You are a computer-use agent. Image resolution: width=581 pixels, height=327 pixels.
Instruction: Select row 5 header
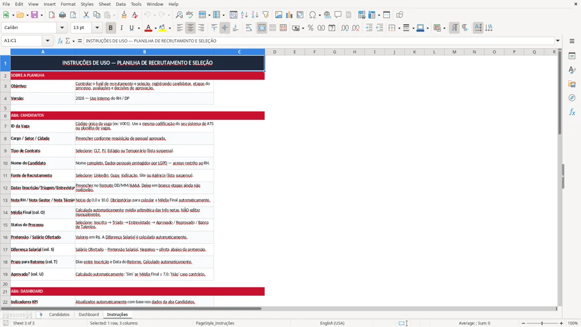(5, 108)
